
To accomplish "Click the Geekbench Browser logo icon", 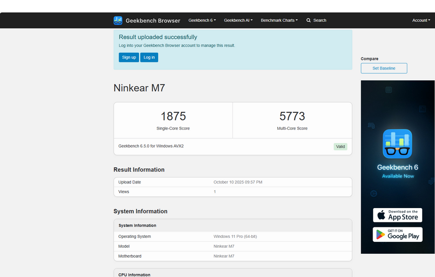I will click(118, 20).
